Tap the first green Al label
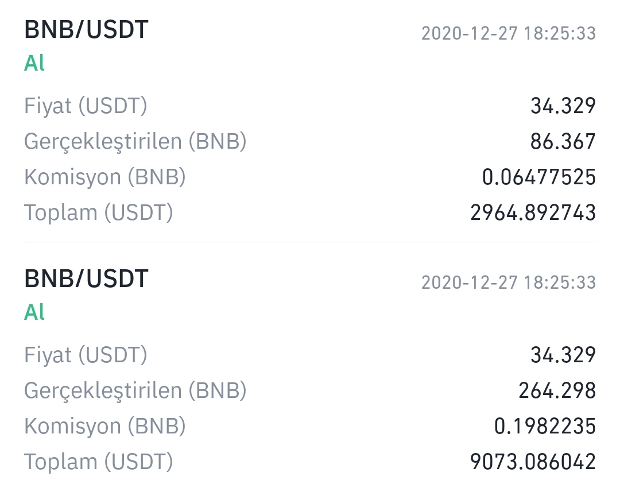This screenshot has width=620, height=488. [34, 63]
